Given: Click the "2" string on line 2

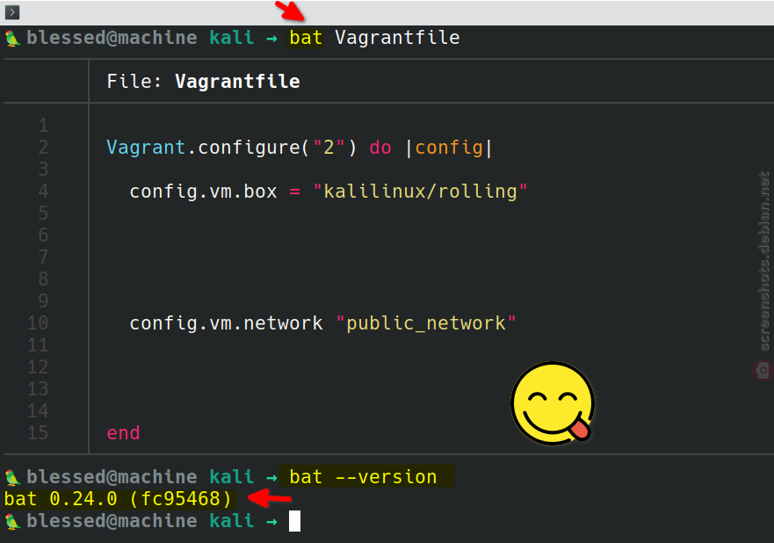Looking at the screenshot, I should pyautogui.click(x=329, y=148).
